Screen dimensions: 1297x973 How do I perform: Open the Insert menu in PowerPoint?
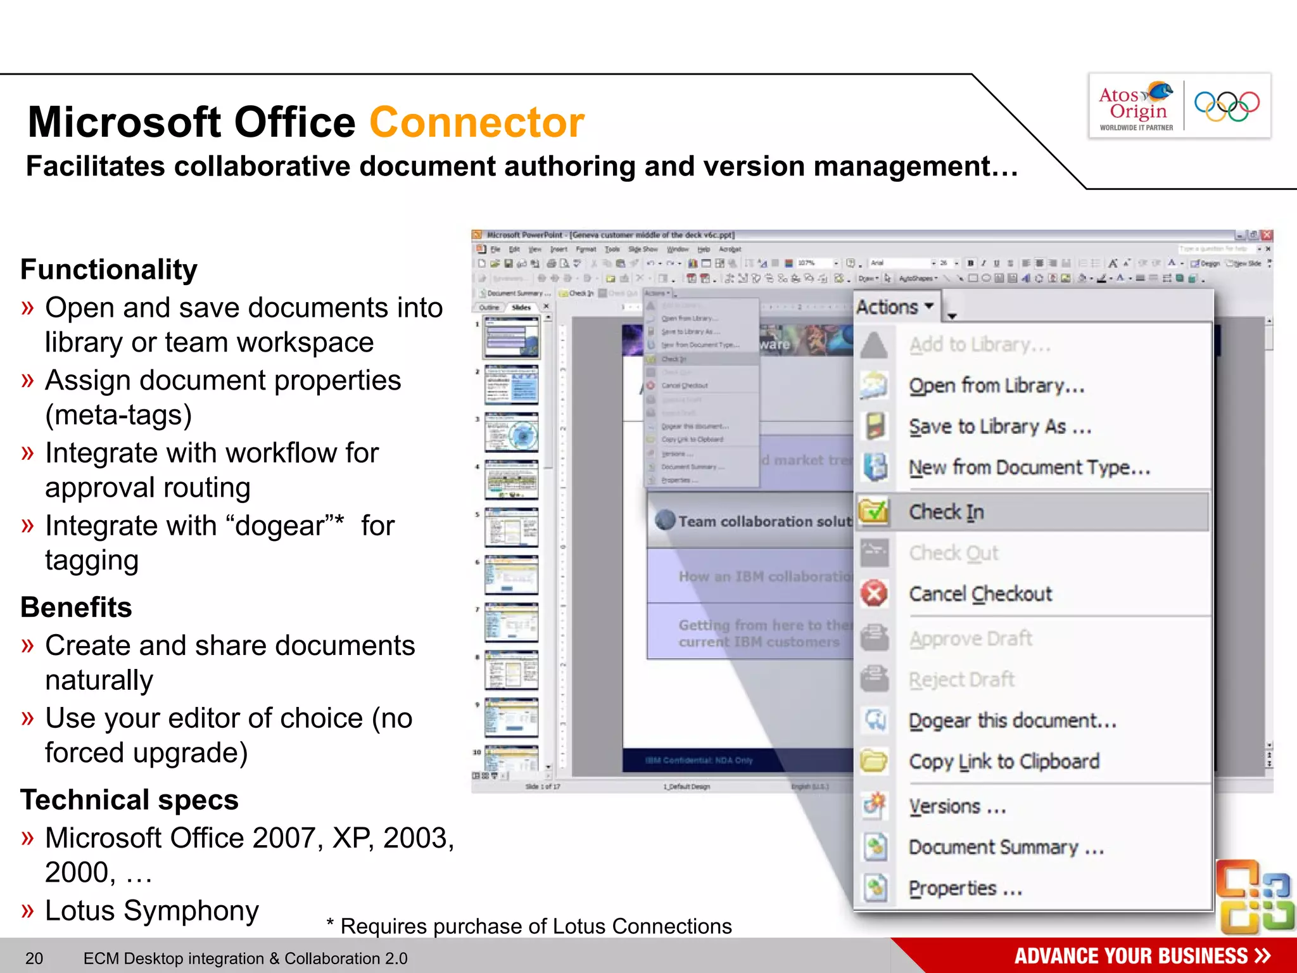tap(559, 249)
